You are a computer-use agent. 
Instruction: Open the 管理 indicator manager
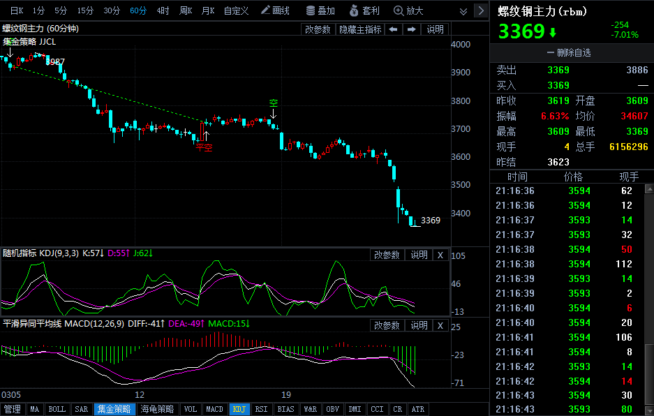tap(10, 409)
